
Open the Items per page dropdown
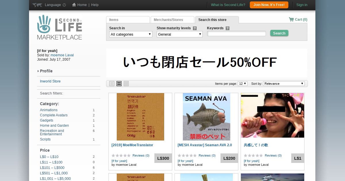pyautogui.click(x=243, y=84)
